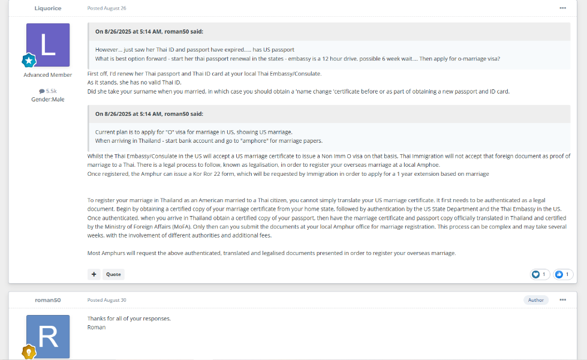587x360 pixels.
Task: Click the heart reaction icon
Action: (535, 274)
